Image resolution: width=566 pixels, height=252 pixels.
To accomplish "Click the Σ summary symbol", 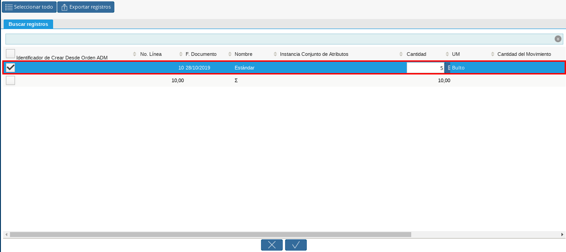I will point(236,80).
